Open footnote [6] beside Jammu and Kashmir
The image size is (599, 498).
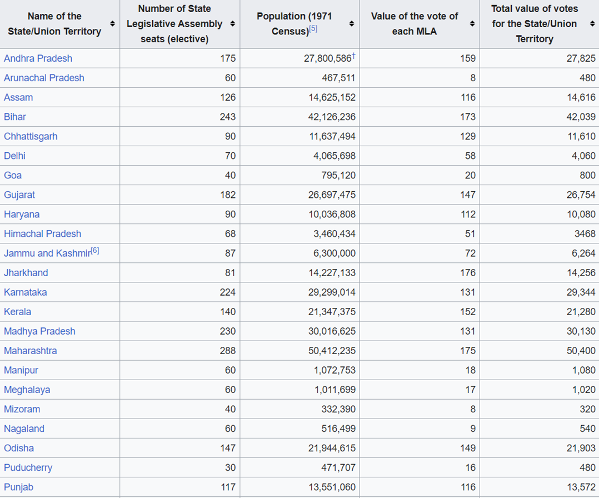point(95,251)
